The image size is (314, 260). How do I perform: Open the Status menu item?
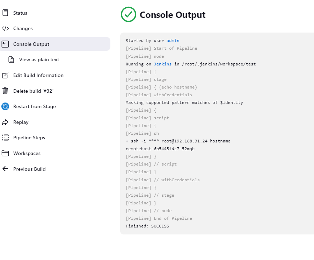[20, 13]
